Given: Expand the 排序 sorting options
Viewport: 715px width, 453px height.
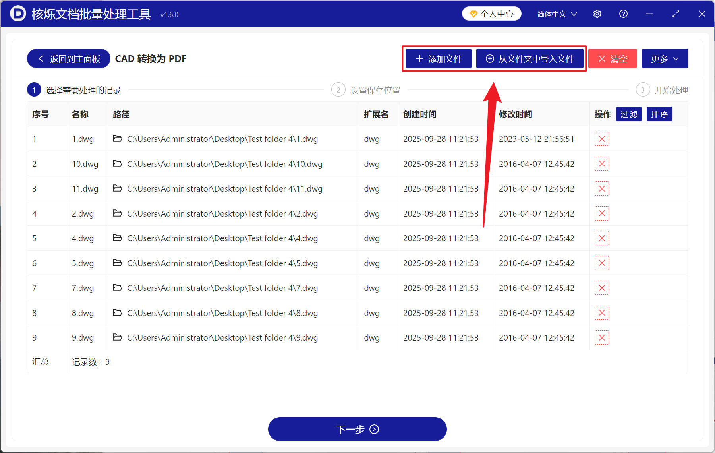Looking at the screenshot, I should [x=659, y=114].
